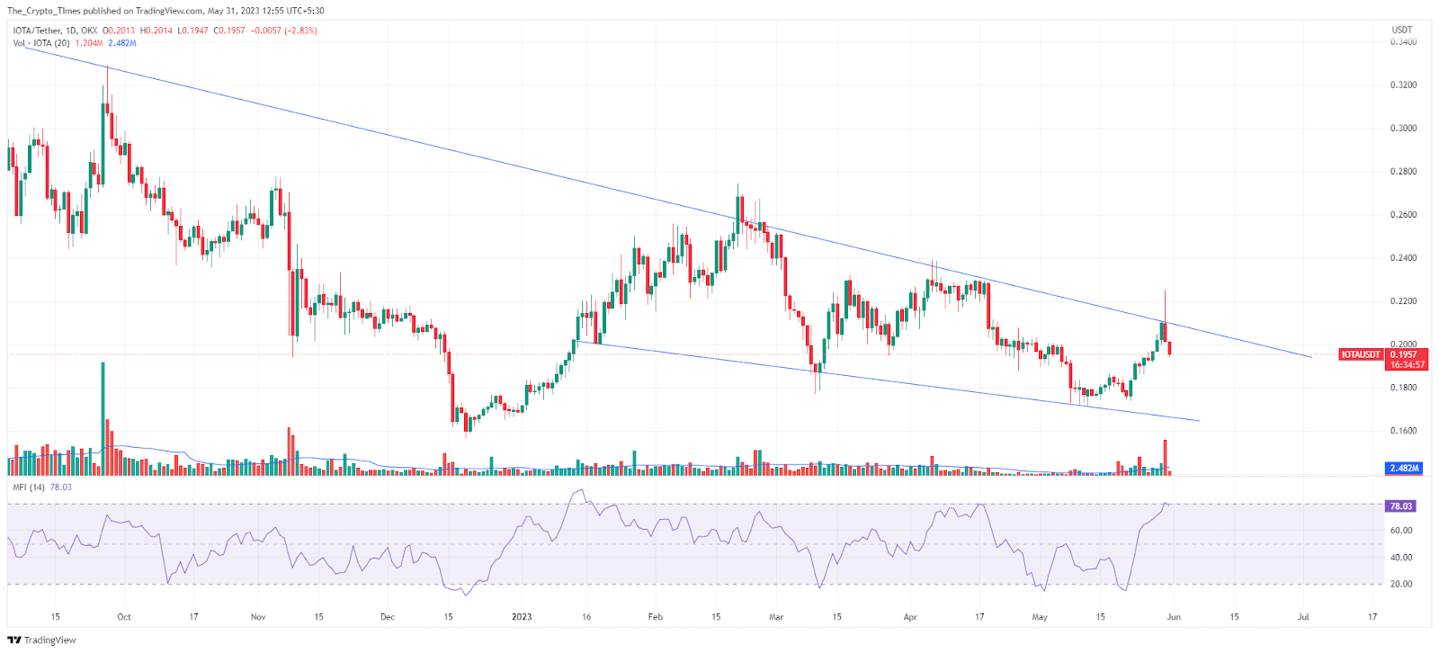
Task: Click the 0.3000 price axis label
Action: [1403, 128]
